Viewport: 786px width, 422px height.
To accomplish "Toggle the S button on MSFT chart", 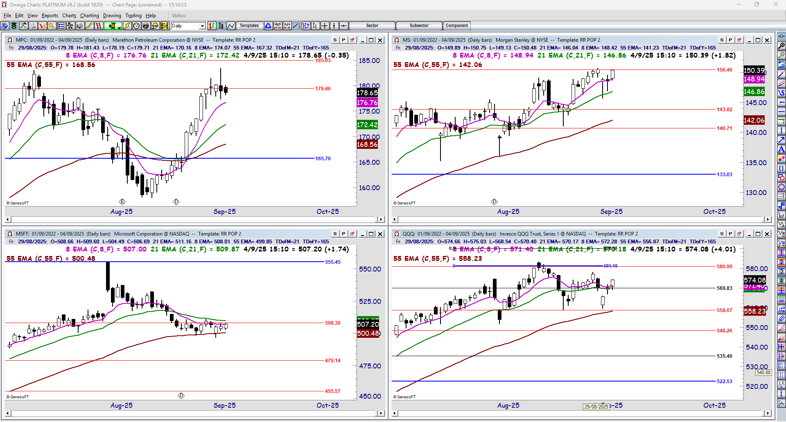I will [335, 234].
